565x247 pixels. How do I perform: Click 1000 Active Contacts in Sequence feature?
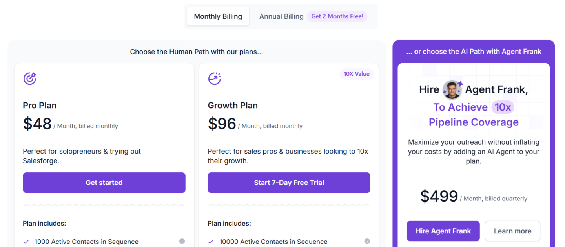[86, 242]
